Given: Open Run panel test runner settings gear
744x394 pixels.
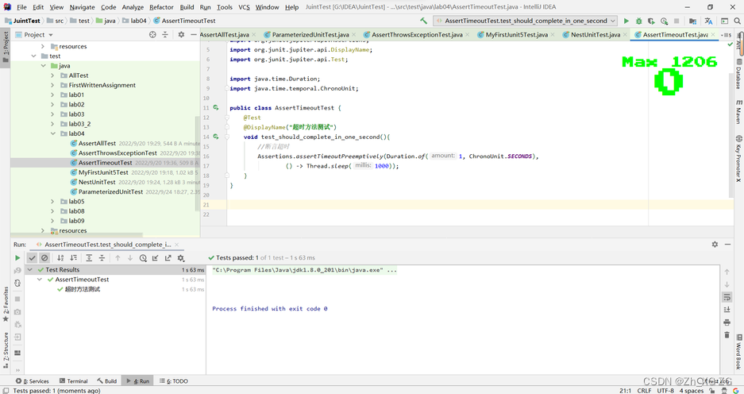Looking at the screenshot, I should click(181, 257).
